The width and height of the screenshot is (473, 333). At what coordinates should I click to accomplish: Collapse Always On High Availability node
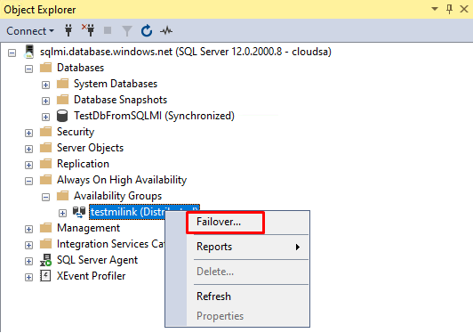(x=28, y=182)
